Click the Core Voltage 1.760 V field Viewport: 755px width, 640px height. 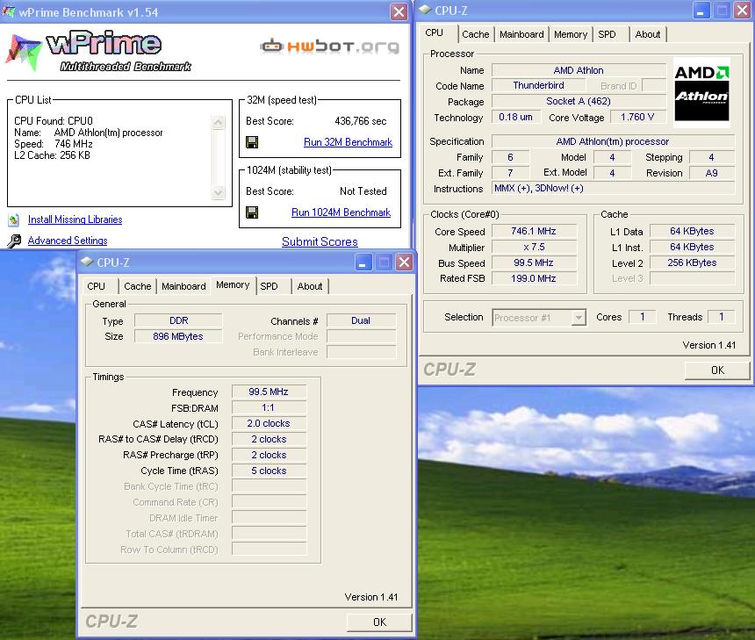[637, 117]
